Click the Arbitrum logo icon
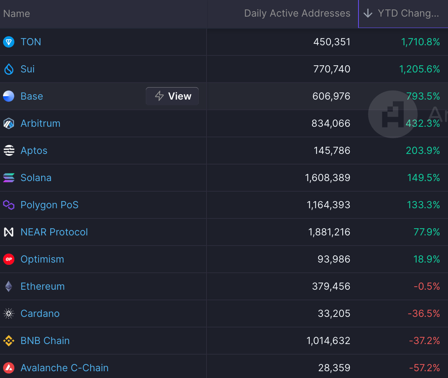448x378 pixels. click(x=9, y=123)
